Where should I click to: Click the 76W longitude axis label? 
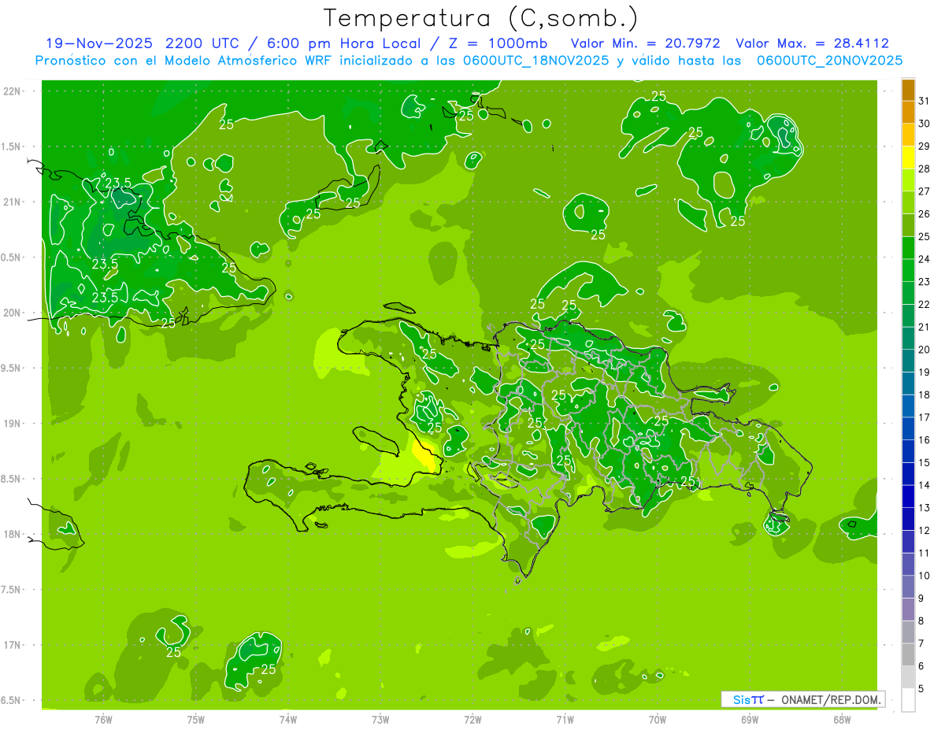pyautogui.click(x=103, y=720)
